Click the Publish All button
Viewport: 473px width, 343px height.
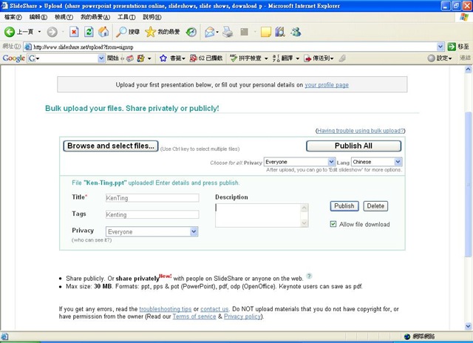353,146
